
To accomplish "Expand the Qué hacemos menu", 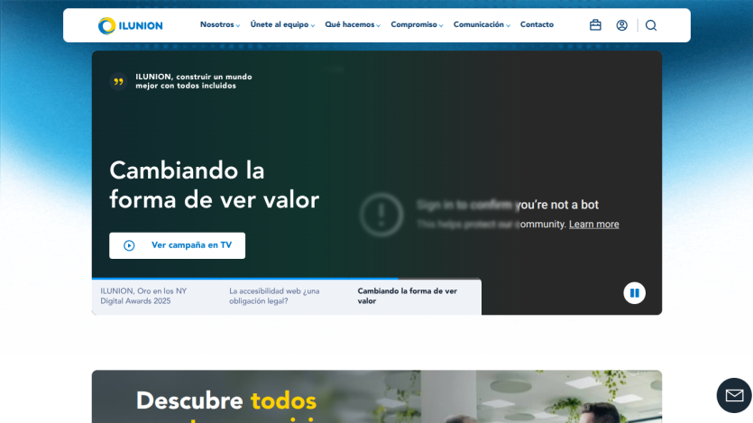I will pos(353,24).
